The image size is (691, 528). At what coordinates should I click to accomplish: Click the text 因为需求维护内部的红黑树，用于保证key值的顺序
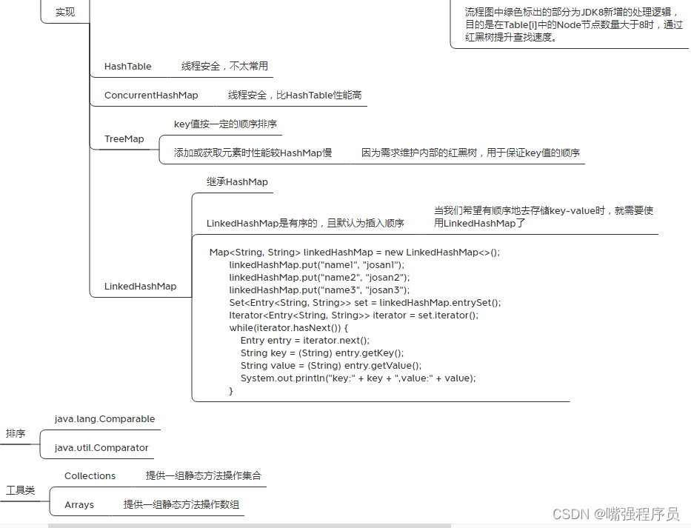(470, 153)
